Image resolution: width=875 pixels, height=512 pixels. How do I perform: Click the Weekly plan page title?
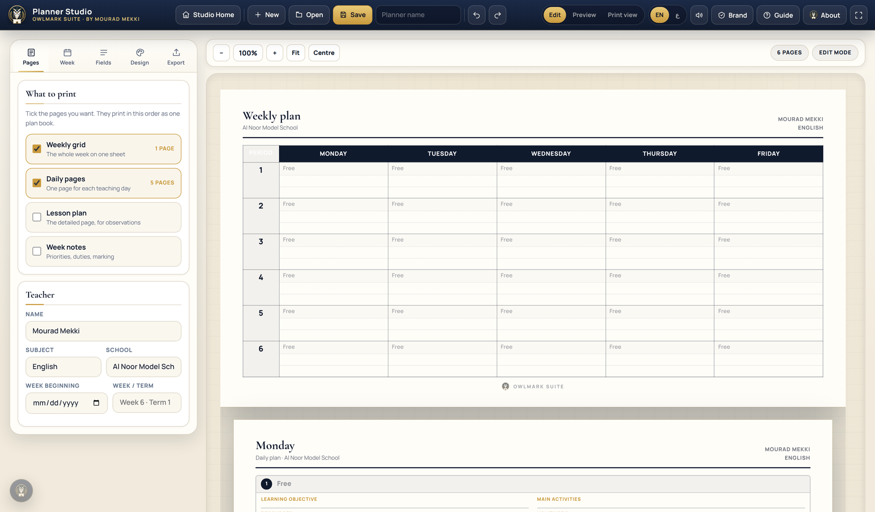[272, 116]
